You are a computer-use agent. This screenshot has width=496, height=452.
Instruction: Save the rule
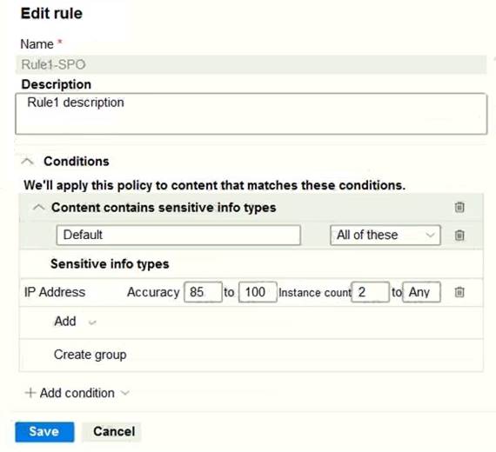pyautogui.click(x=44, y=432)
